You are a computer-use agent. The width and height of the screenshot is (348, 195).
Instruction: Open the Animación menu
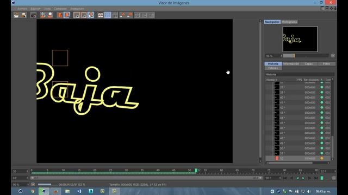pyautogui.click(x=77, y=9)
